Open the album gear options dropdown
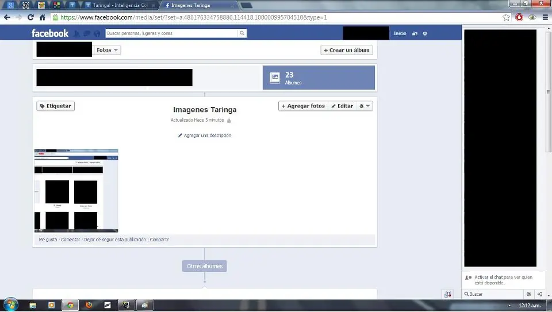Image resolution: width=552 pixels, height=312 pixels. (x=365, y=106)
